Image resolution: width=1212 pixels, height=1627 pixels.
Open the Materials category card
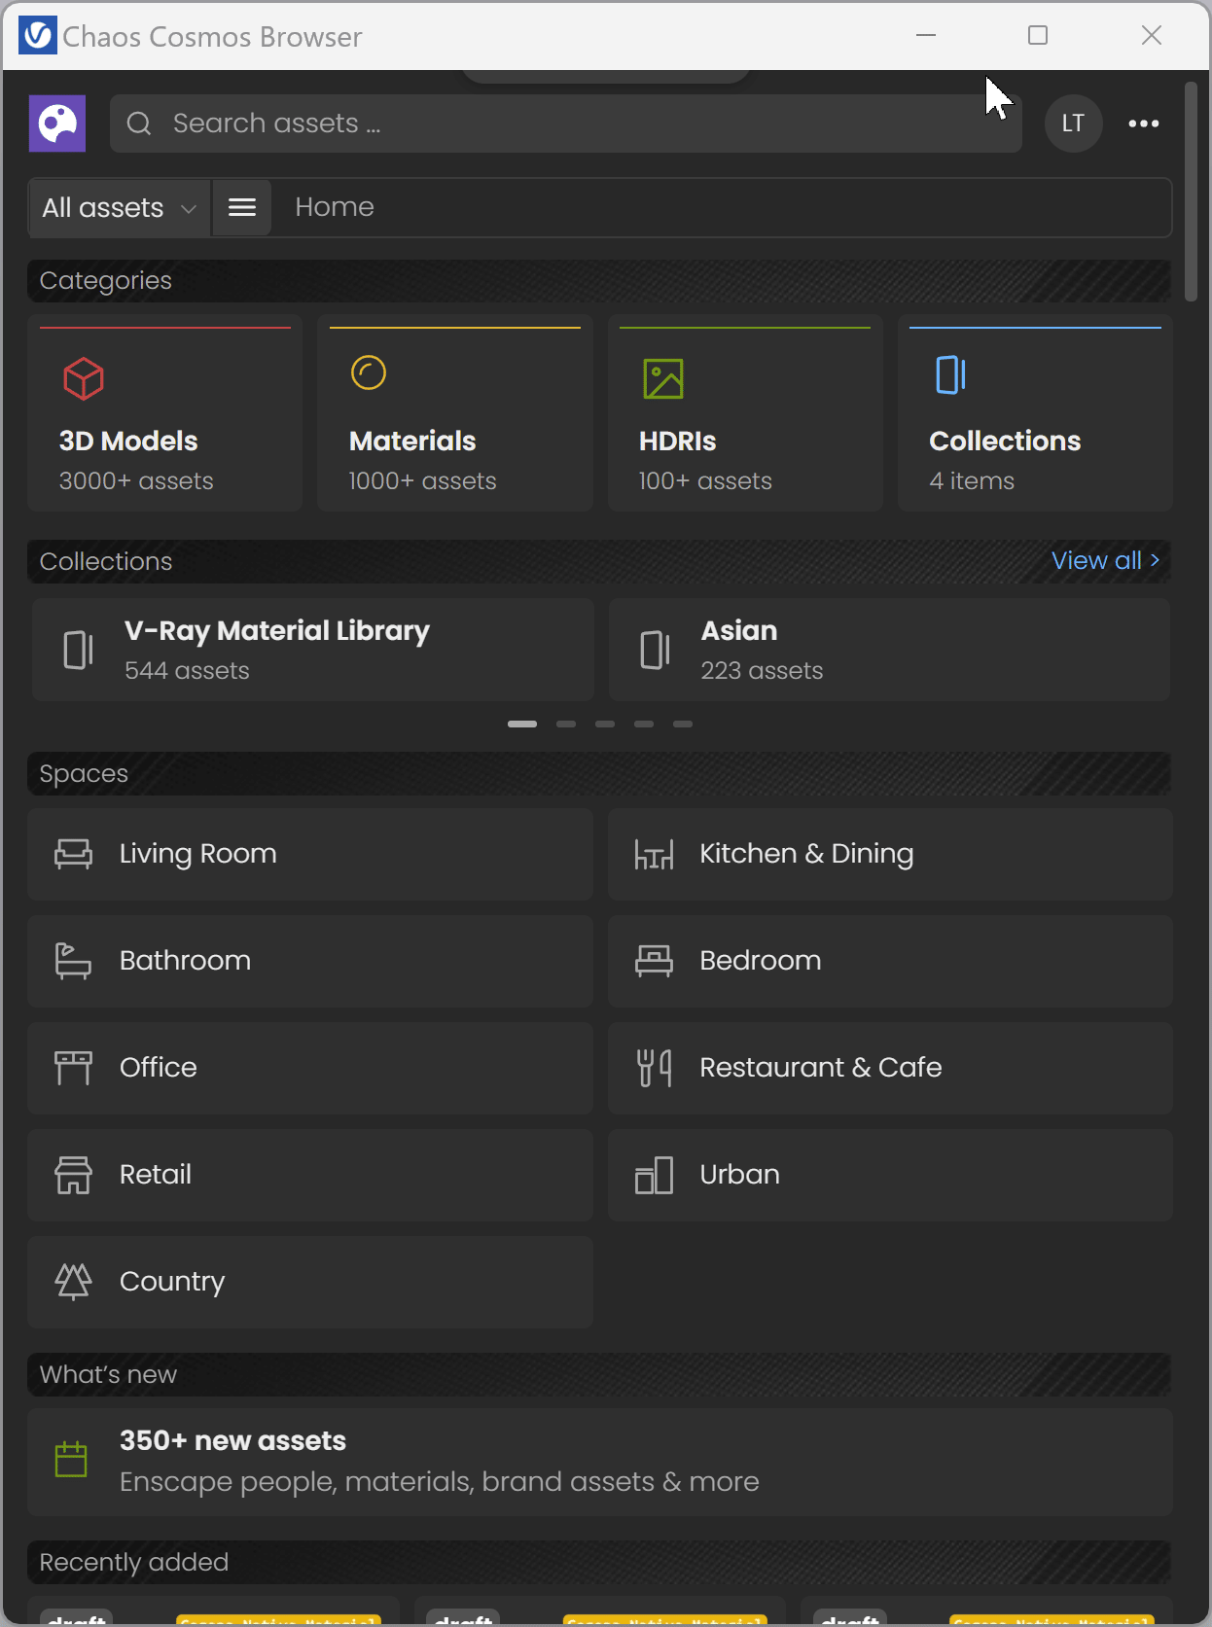(x=455, y=413)
